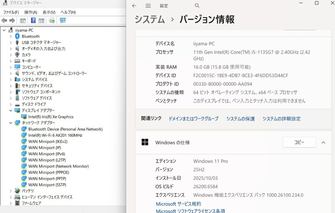
Task: Click the コピー button in Windows の仕様
Action: click(x=299, y=142)
